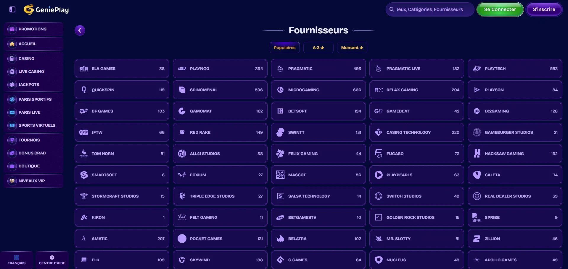Image resolution: width=568 pixels, height=269 pixels.
Task: Open the Français language selector
Action: pos(17,260)
